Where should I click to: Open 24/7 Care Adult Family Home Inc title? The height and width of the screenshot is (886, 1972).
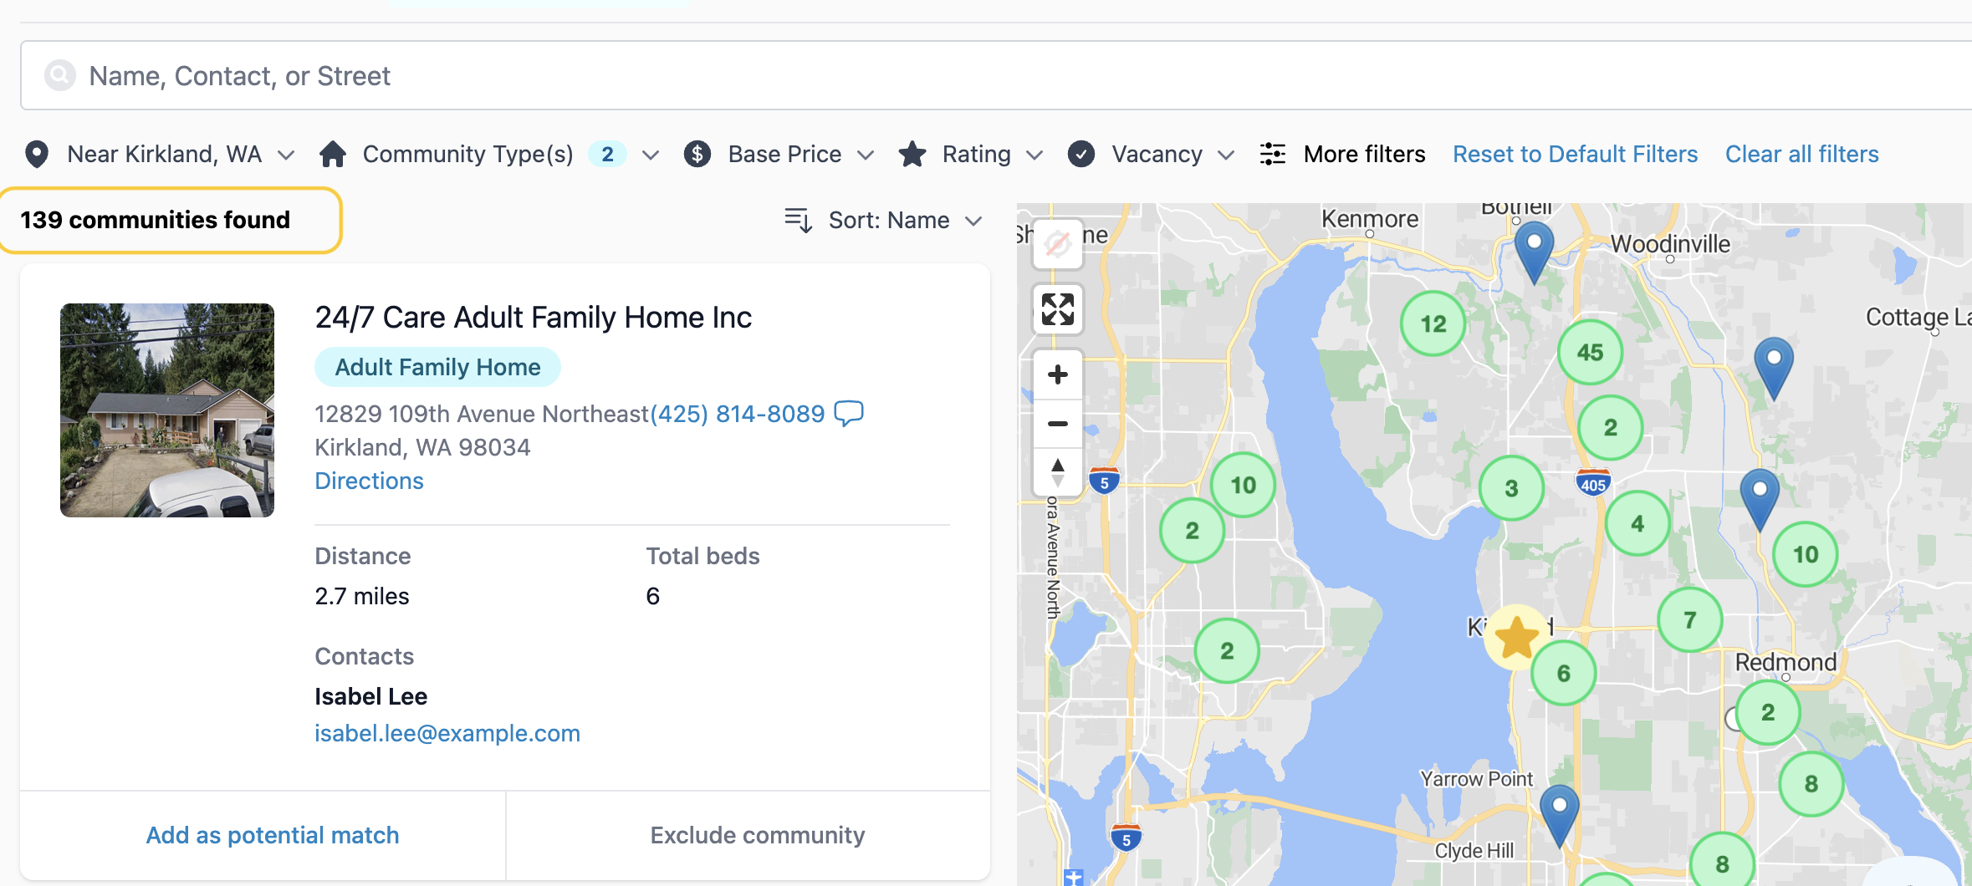(x=534, y=318)
